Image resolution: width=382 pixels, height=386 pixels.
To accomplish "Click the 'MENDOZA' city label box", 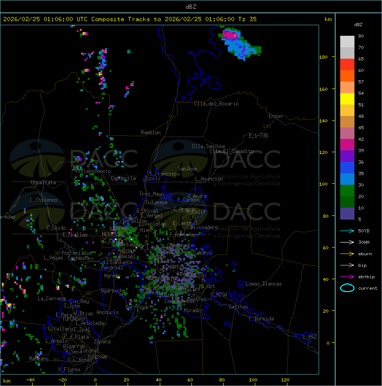I will [112, 234].
